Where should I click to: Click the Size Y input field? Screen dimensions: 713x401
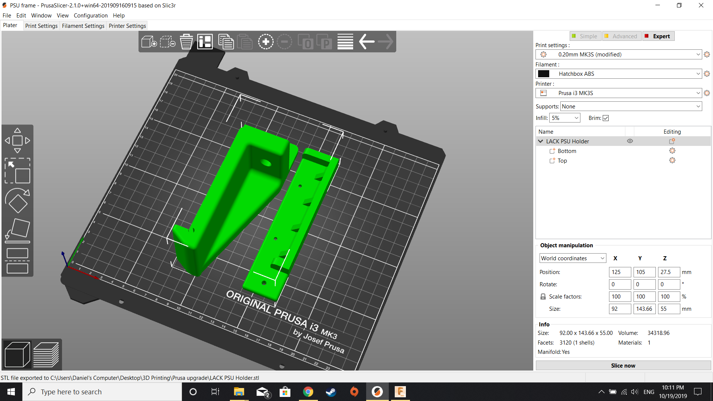pos(644,309)
